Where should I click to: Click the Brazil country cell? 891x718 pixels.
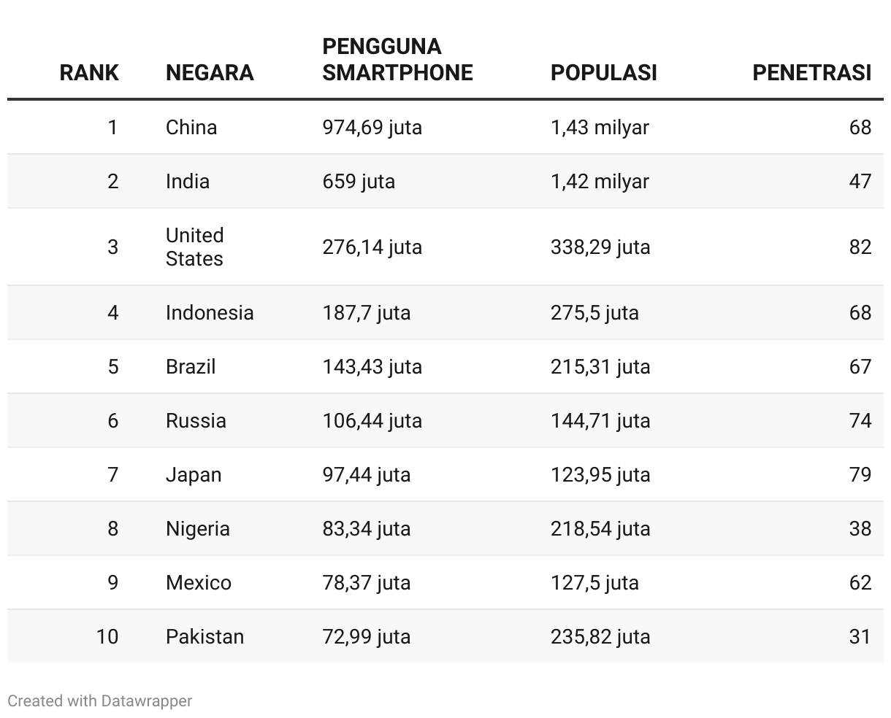[x=191, y=366]
